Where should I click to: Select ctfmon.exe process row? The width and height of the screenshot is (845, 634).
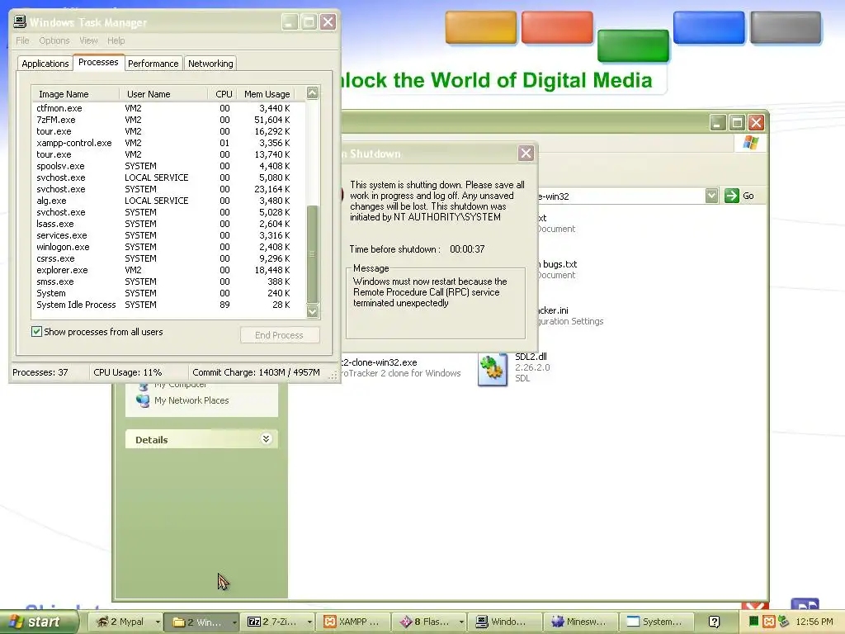[163, 108]
